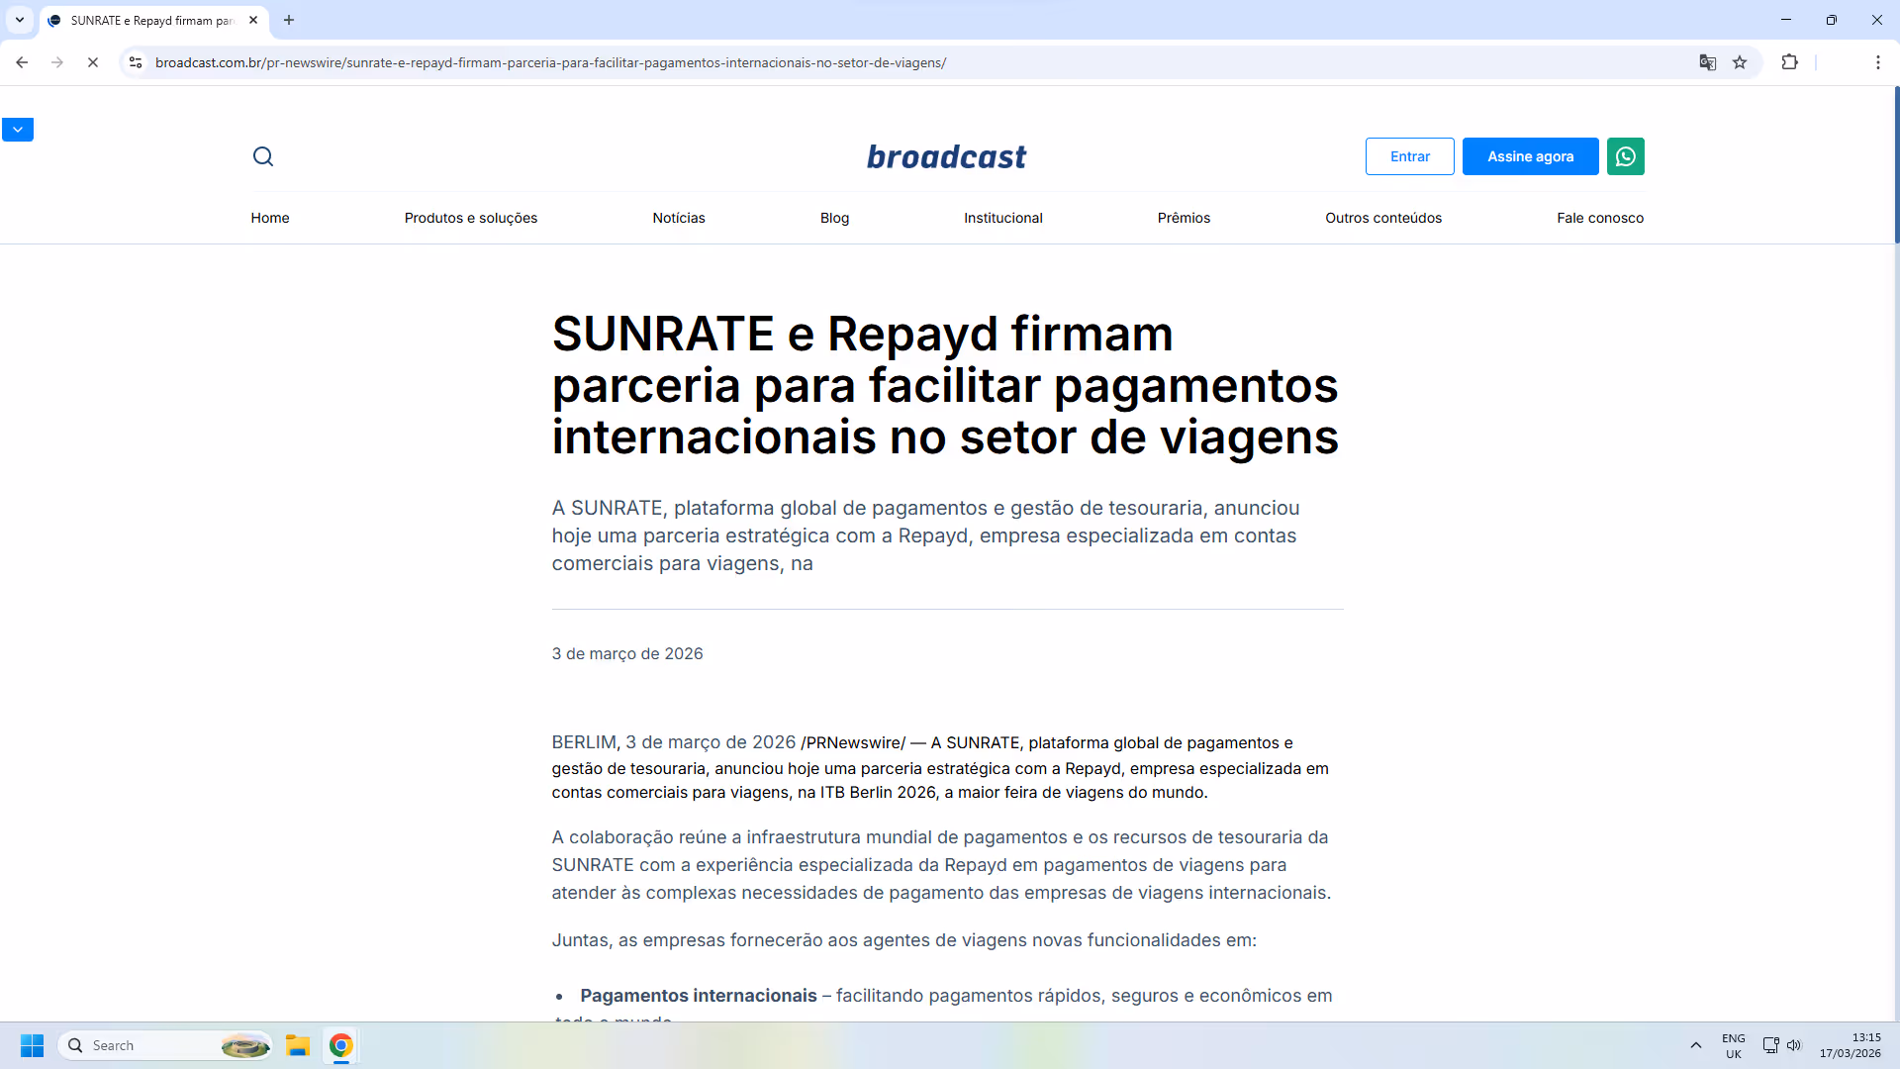Click the Assine agora subscribe button
The width and height of the screenshot is (1900, 1069).
tap(1530, 156)
